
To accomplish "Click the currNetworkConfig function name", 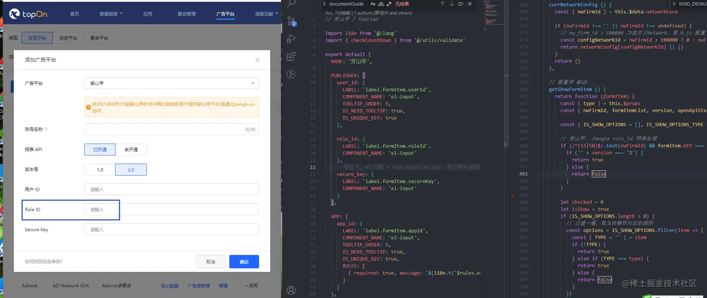I will click(x=573, y=4).
